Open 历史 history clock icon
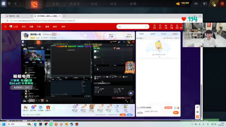 tap(155, 27)
